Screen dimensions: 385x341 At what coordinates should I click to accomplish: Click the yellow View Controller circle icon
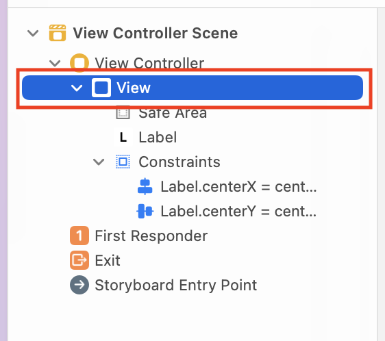[x=79, y=63]
